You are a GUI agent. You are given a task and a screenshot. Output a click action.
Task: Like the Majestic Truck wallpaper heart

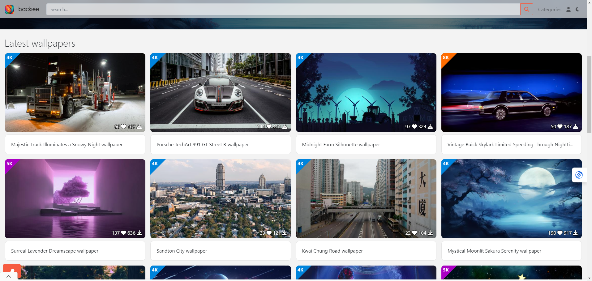pyautogui.click(x=123, y=126)
